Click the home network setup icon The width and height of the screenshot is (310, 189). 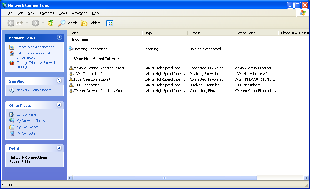click(12, 54)
